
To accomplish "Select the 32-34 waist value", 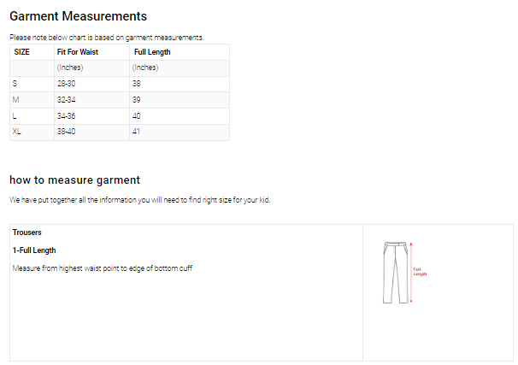I will click(67, 99).
